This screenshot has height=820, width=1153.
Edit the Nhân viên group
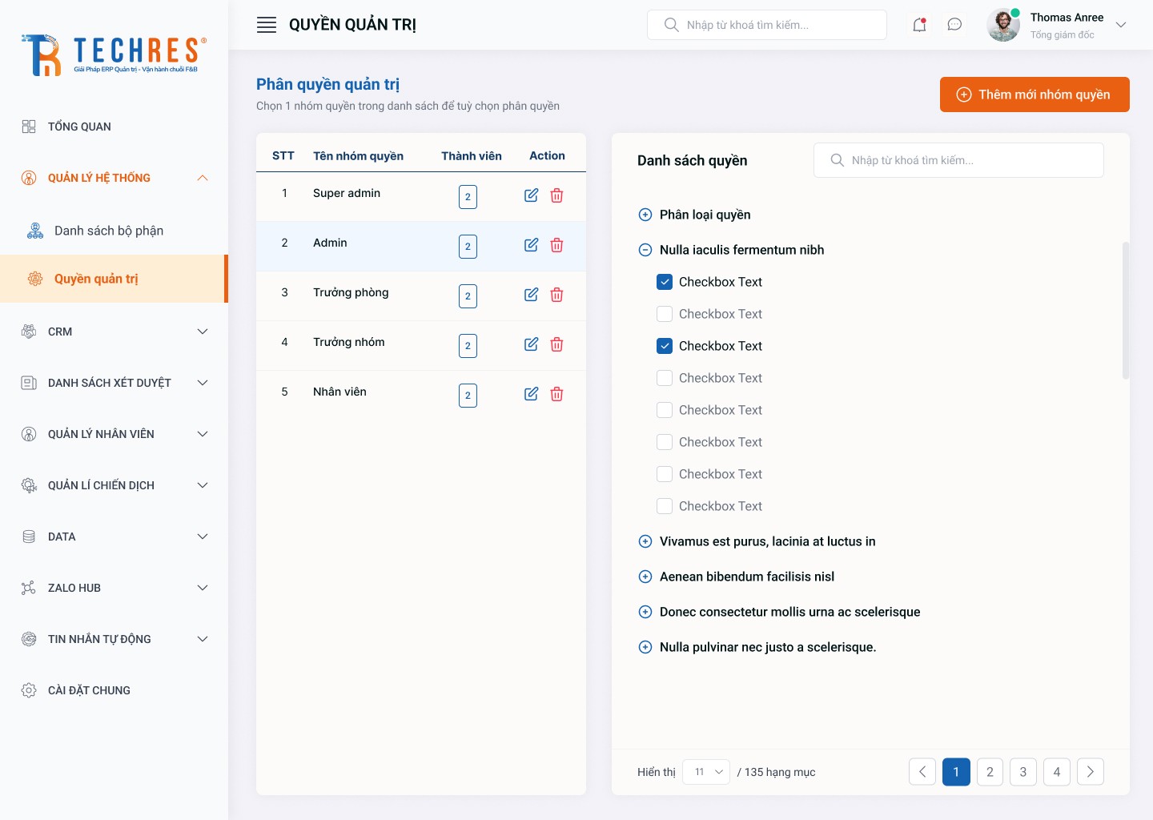coord(531,394)
